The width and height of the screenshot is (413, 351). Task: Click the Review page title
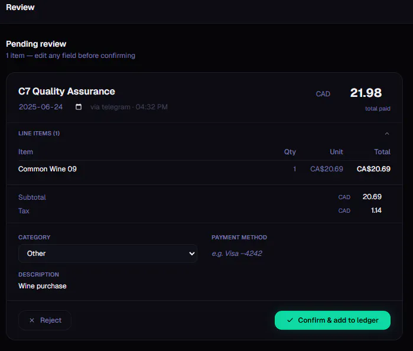point(20,7)
